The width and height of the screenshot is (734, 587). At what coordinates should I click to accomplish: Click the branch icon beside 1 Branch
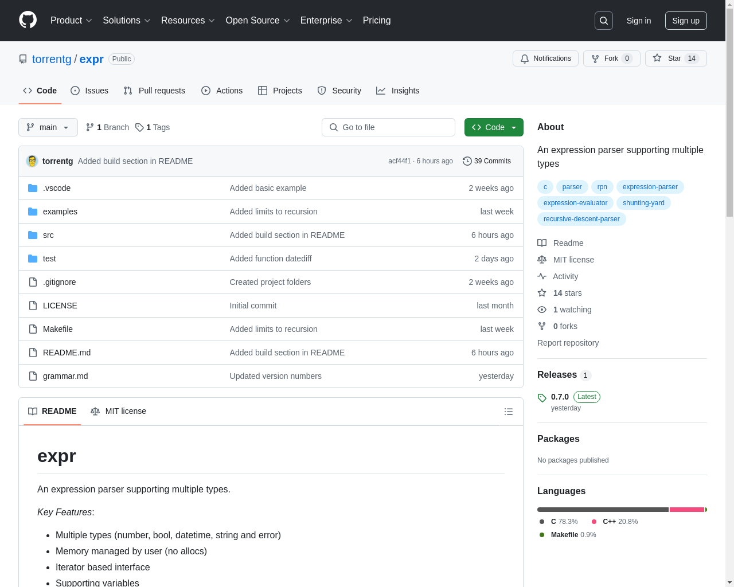(90, 127)
